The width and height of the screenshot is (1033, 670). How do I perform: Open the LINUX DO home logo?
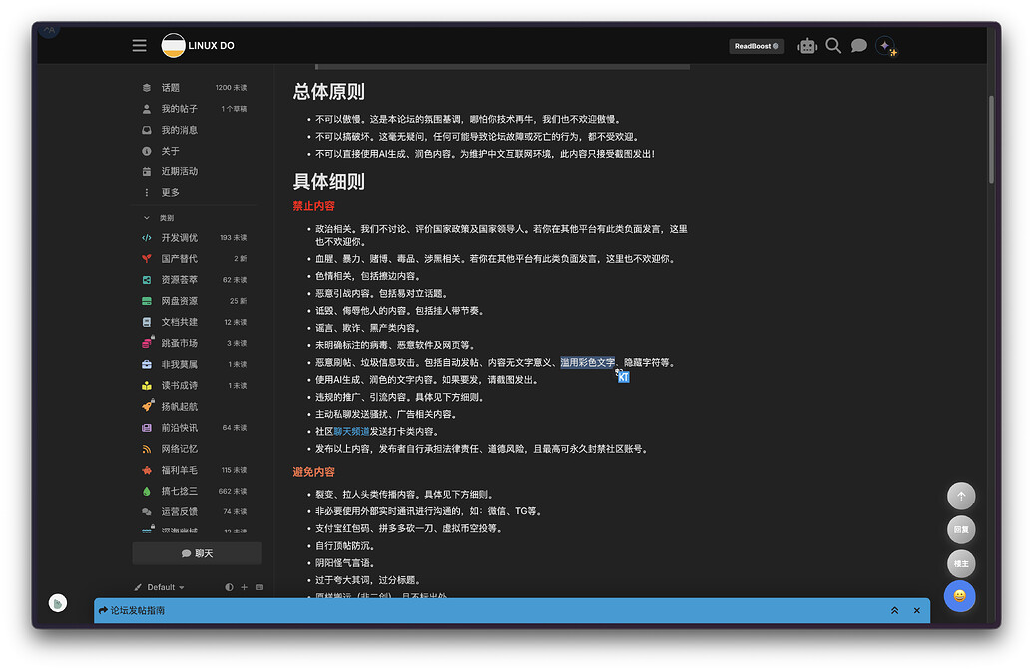(x=198, y=46)
